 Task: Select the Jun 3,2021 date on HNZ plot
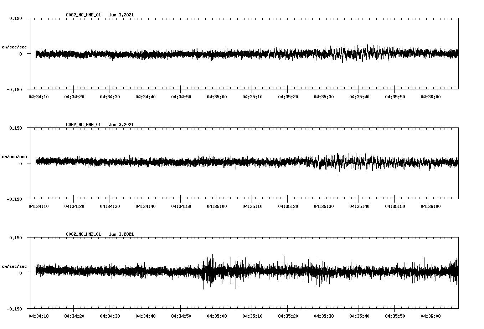click(x=121, y=234)
